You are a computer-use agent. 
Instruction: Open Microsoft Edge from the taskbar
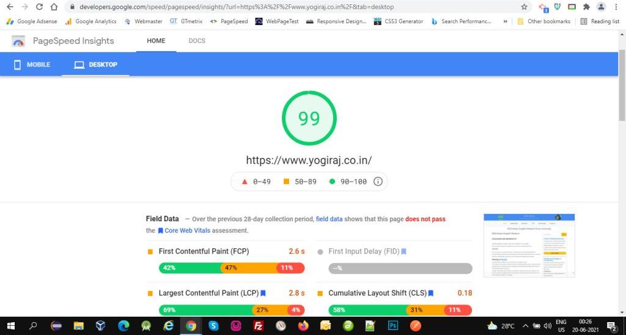pos(123,326)
